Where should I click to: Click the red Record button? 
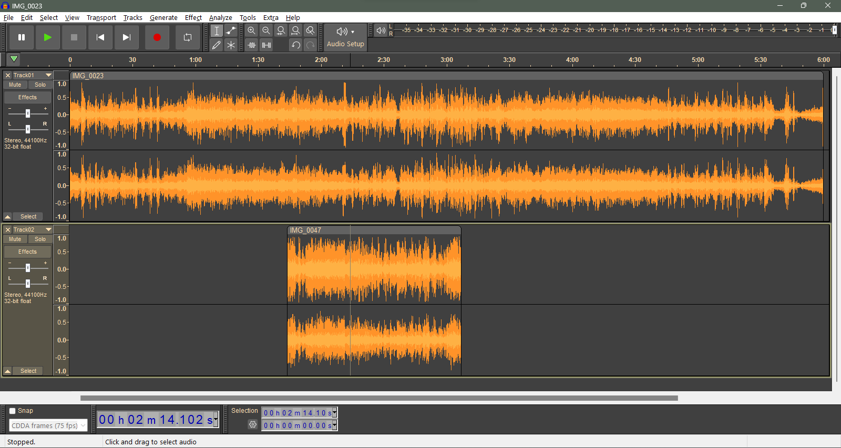tap(157, 37)
